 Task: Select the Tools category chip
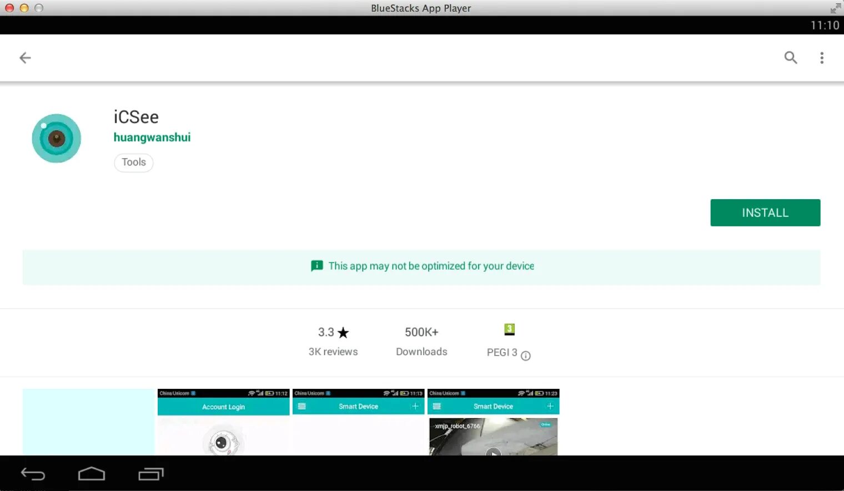(134, 163)
